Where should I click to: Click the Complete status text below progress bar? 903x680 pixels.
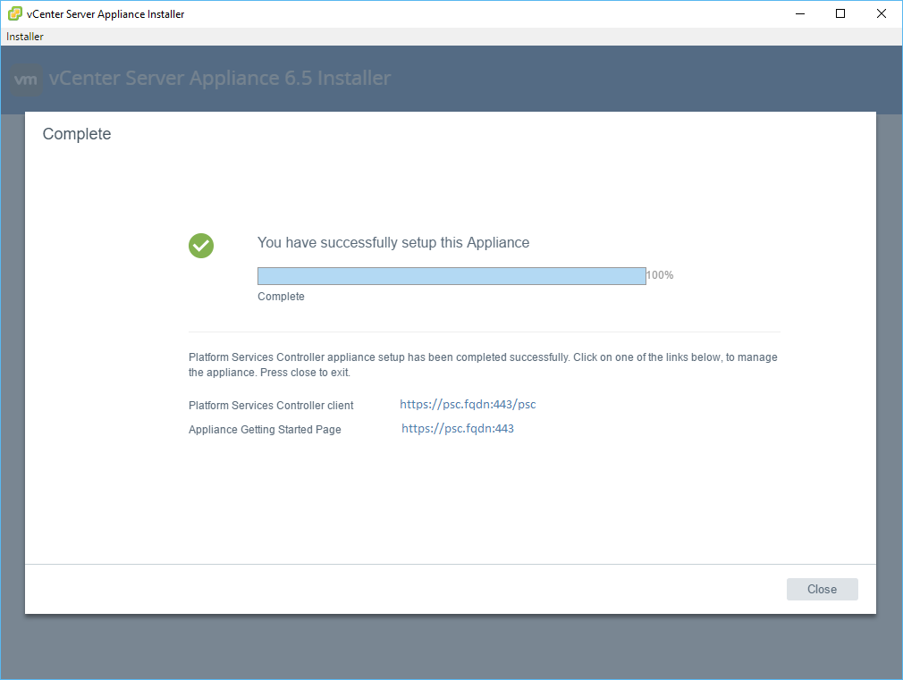281,297
